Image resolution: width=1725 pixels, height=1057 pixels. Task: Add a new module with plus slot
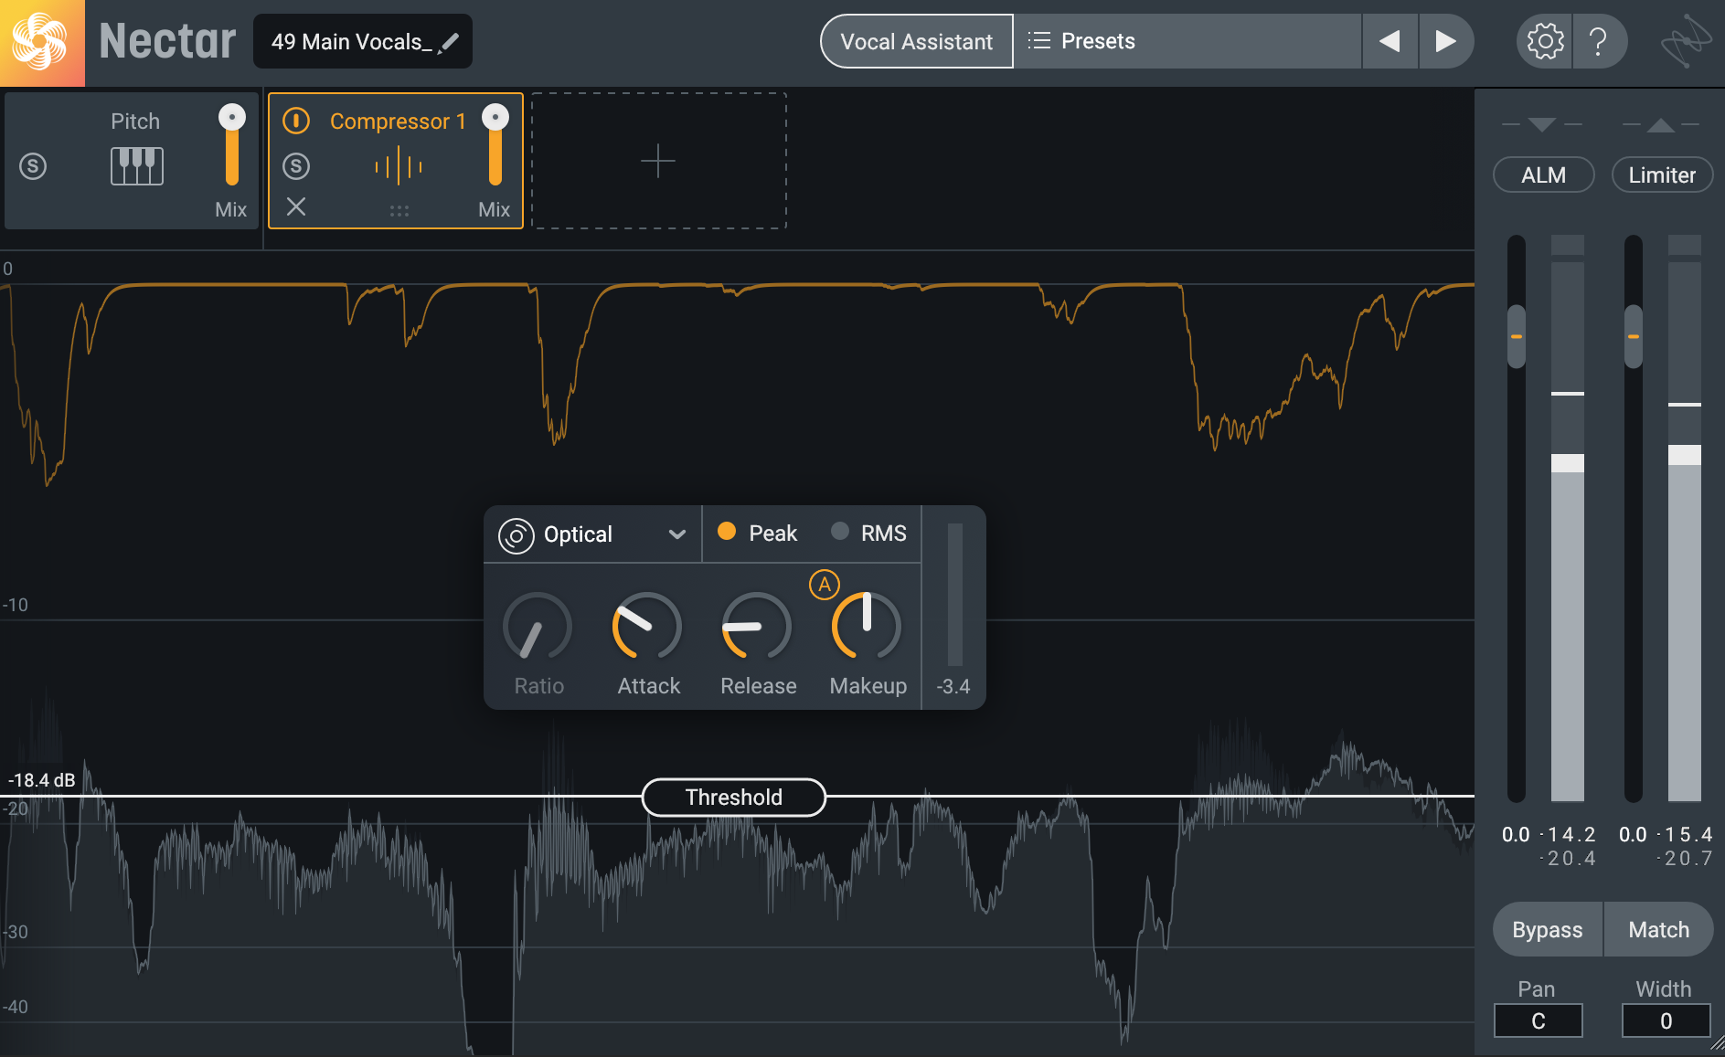658,161
